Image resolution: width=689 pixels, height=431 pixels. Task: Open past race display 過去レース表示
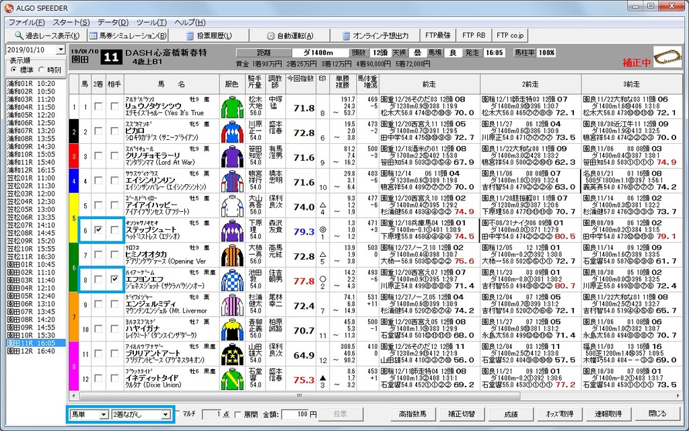pos(47,36)
